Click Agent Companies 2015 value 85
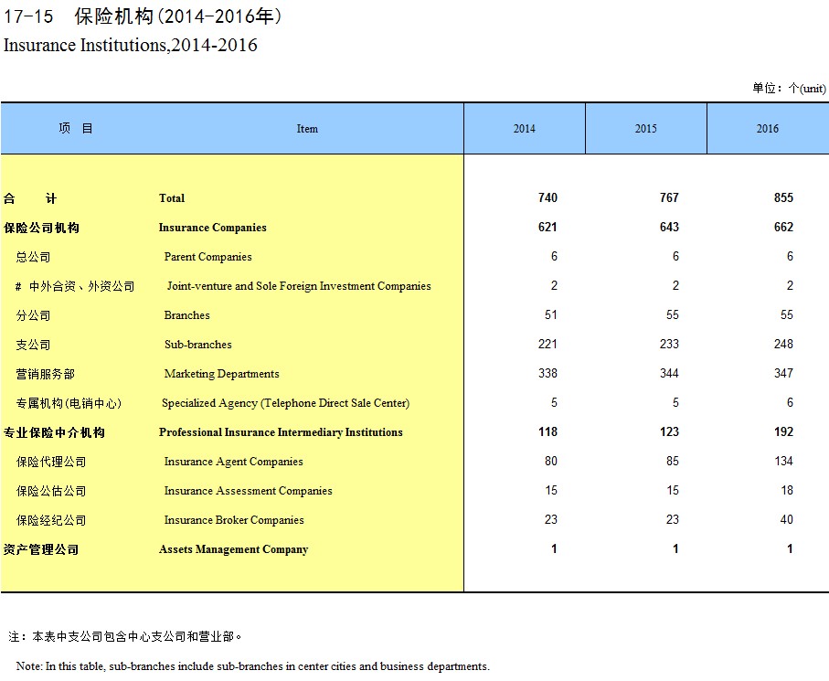This screenshot has height=681, width=829. pos(673,461)
